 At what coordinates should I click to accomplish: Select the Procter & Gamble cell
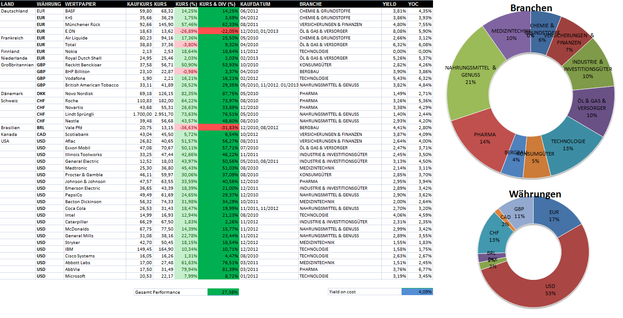pos(94,174)
